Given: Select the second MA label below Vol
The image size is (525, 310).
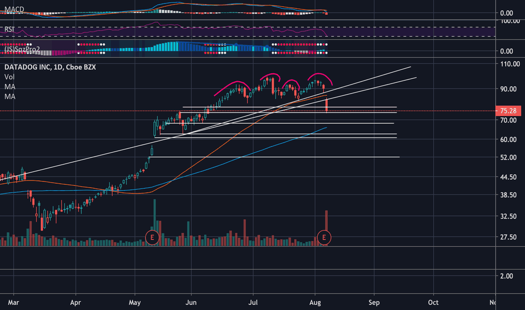Looking at the screenshot, I should [x=10, y=96].
